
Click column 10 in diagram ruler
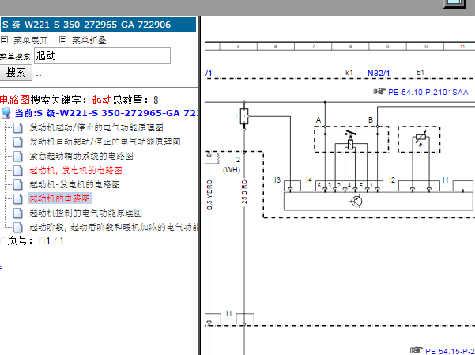coord(425,47)
